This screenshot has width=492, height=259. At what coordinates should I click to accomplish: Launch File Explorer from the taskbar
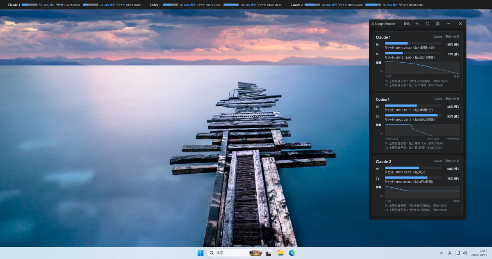pyautogui.click(x=280, y=253)
